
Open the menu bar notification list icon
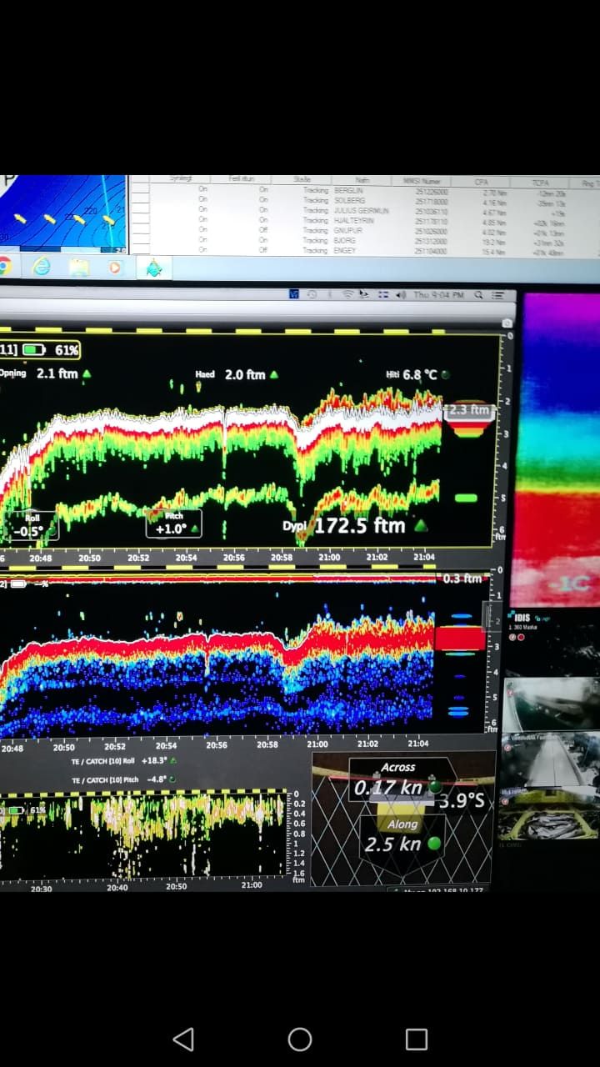(x=498, y=294)
